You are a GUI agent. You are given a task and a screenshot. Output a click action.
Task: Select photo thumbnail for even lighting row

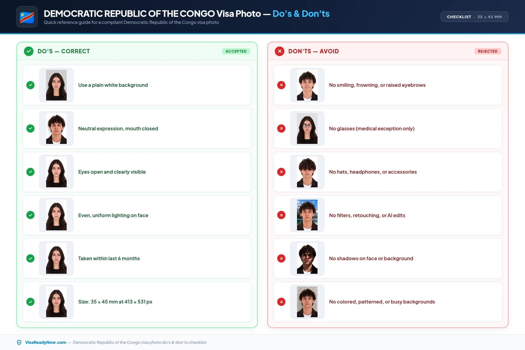click(x=56, y=215)
